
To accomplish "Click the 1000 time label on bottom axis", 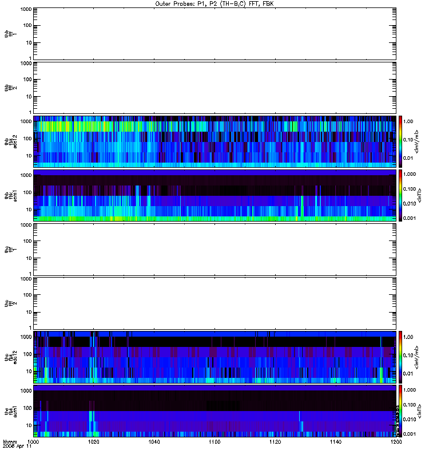I will 33,441.
